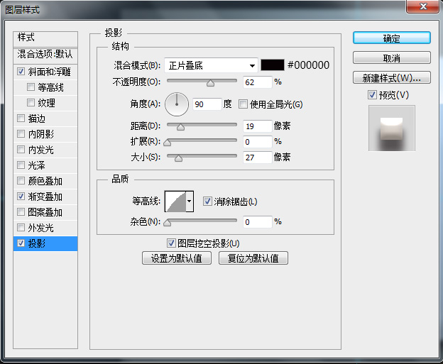The width and height of the screenshot is (443, 364).
Task: Open the 描边 settings panel
Action: click(36, 118)
